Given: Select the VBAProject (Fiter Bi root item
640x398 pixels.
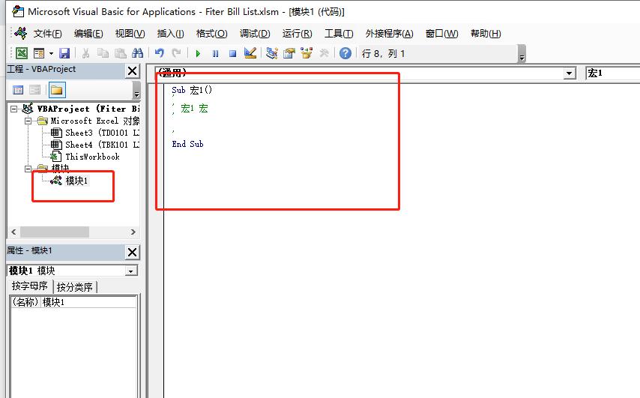Looking at the screenshot, I should [88, 109].
